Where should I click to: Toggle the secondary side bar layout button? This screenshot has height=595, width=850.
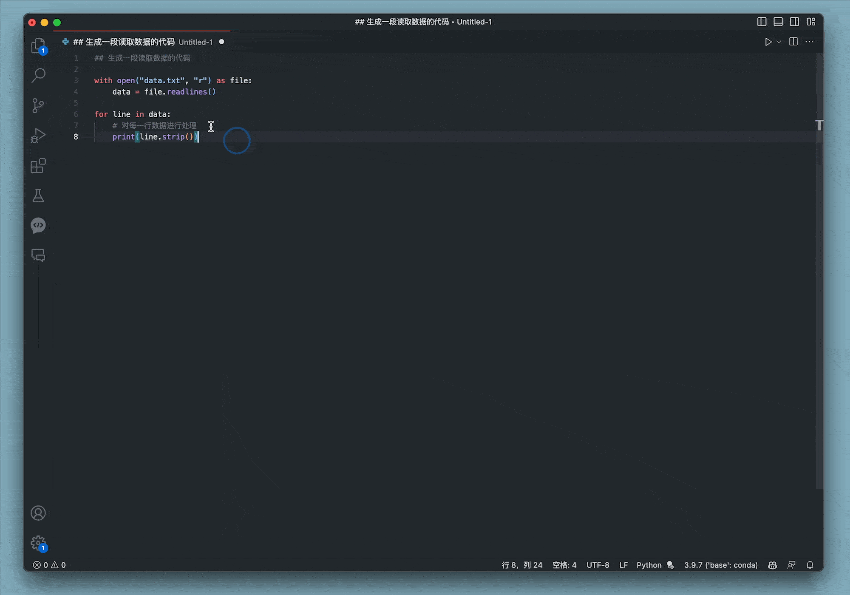pyautogui.click(x=794, y=22)
